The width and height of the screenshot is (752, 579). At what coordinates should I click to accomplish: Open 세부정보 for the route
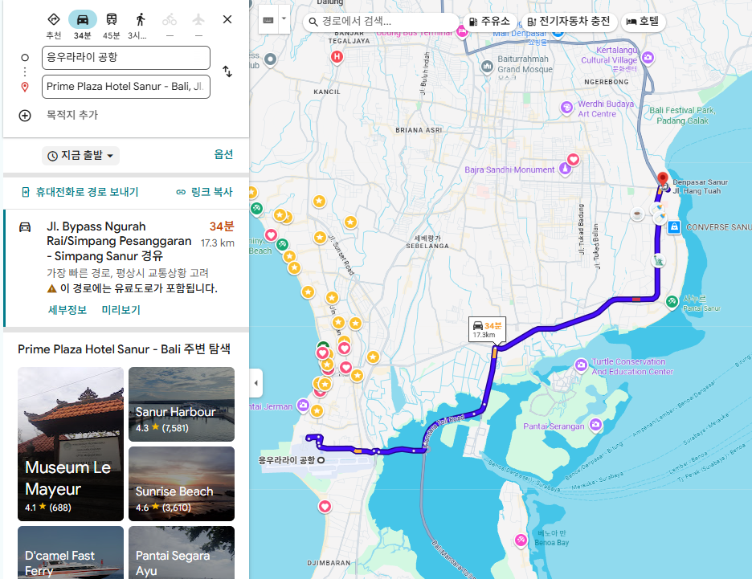tap(67, 310)
